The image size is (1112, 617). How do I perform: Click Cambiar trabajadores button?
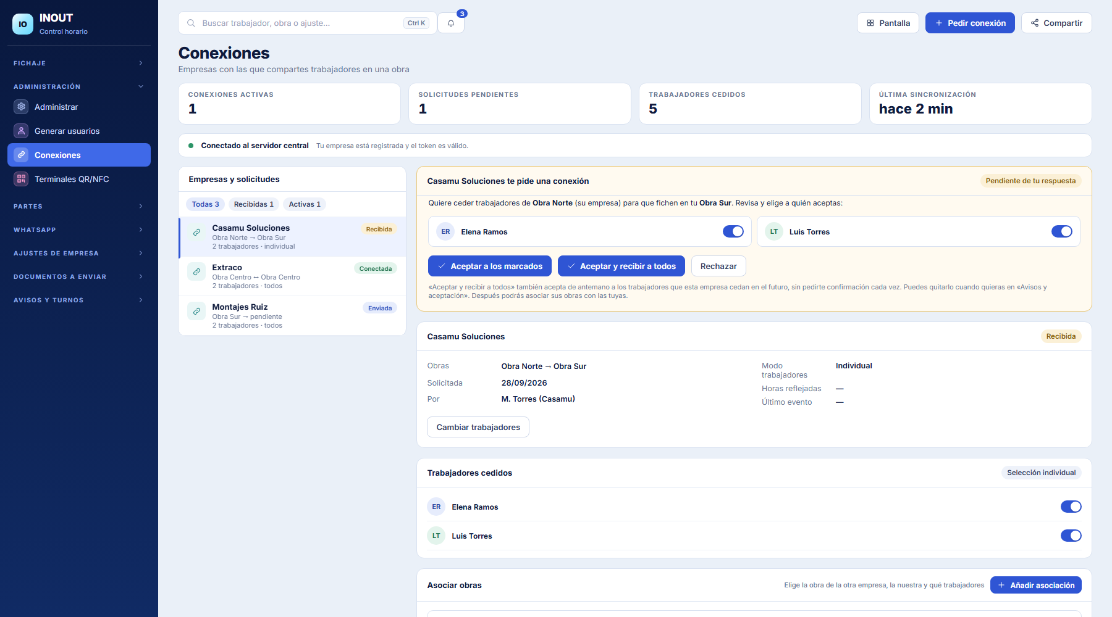click(478, 427)
